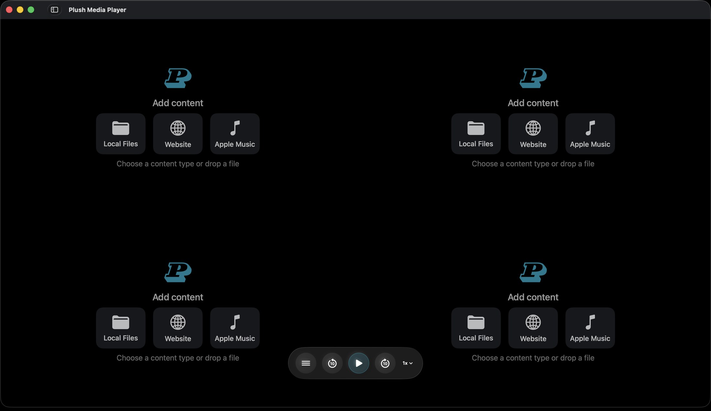Choose Website in top-right pane
Screen dimensions: 711x411
(533, 133)
